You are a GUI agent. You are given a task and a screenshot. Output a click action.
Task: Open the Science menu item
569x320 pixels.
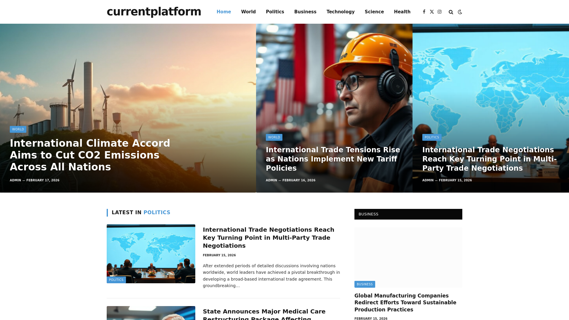(x=374, y=12)
